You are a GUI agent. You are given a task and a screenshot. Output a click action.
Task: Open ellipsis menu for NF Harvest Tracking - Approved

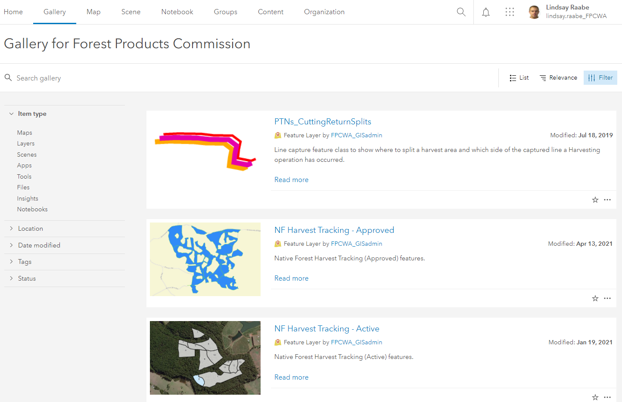(607, 298)
